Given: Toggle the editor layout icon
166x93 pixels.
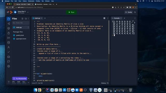Looking at the screenshot, I should [x=104, y=18].
